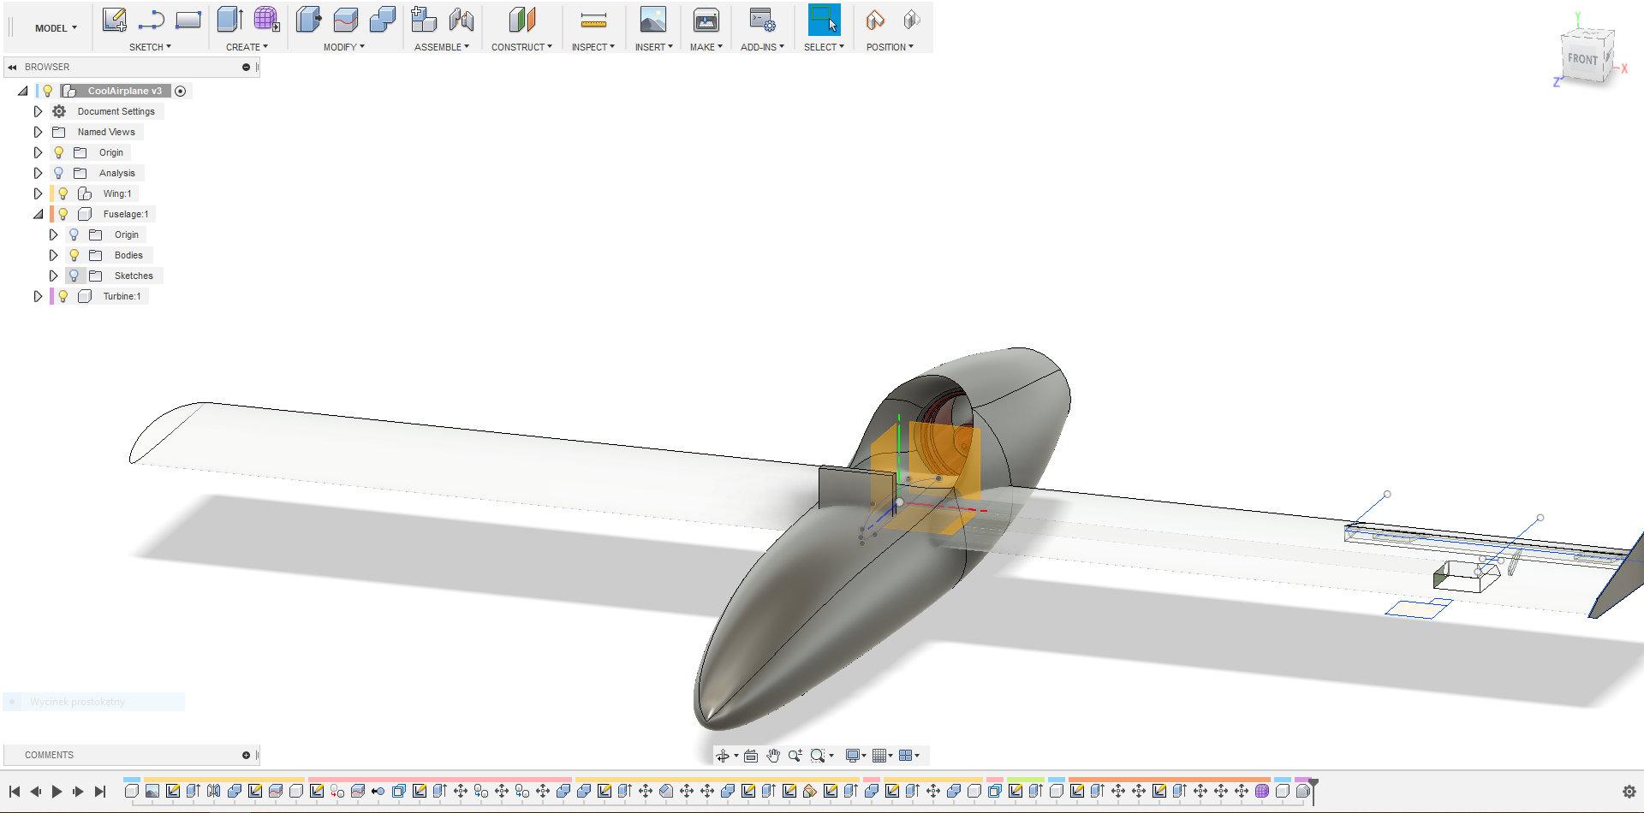Click the Insert image icon
The image size is (1644, 813).
[653, 20]
